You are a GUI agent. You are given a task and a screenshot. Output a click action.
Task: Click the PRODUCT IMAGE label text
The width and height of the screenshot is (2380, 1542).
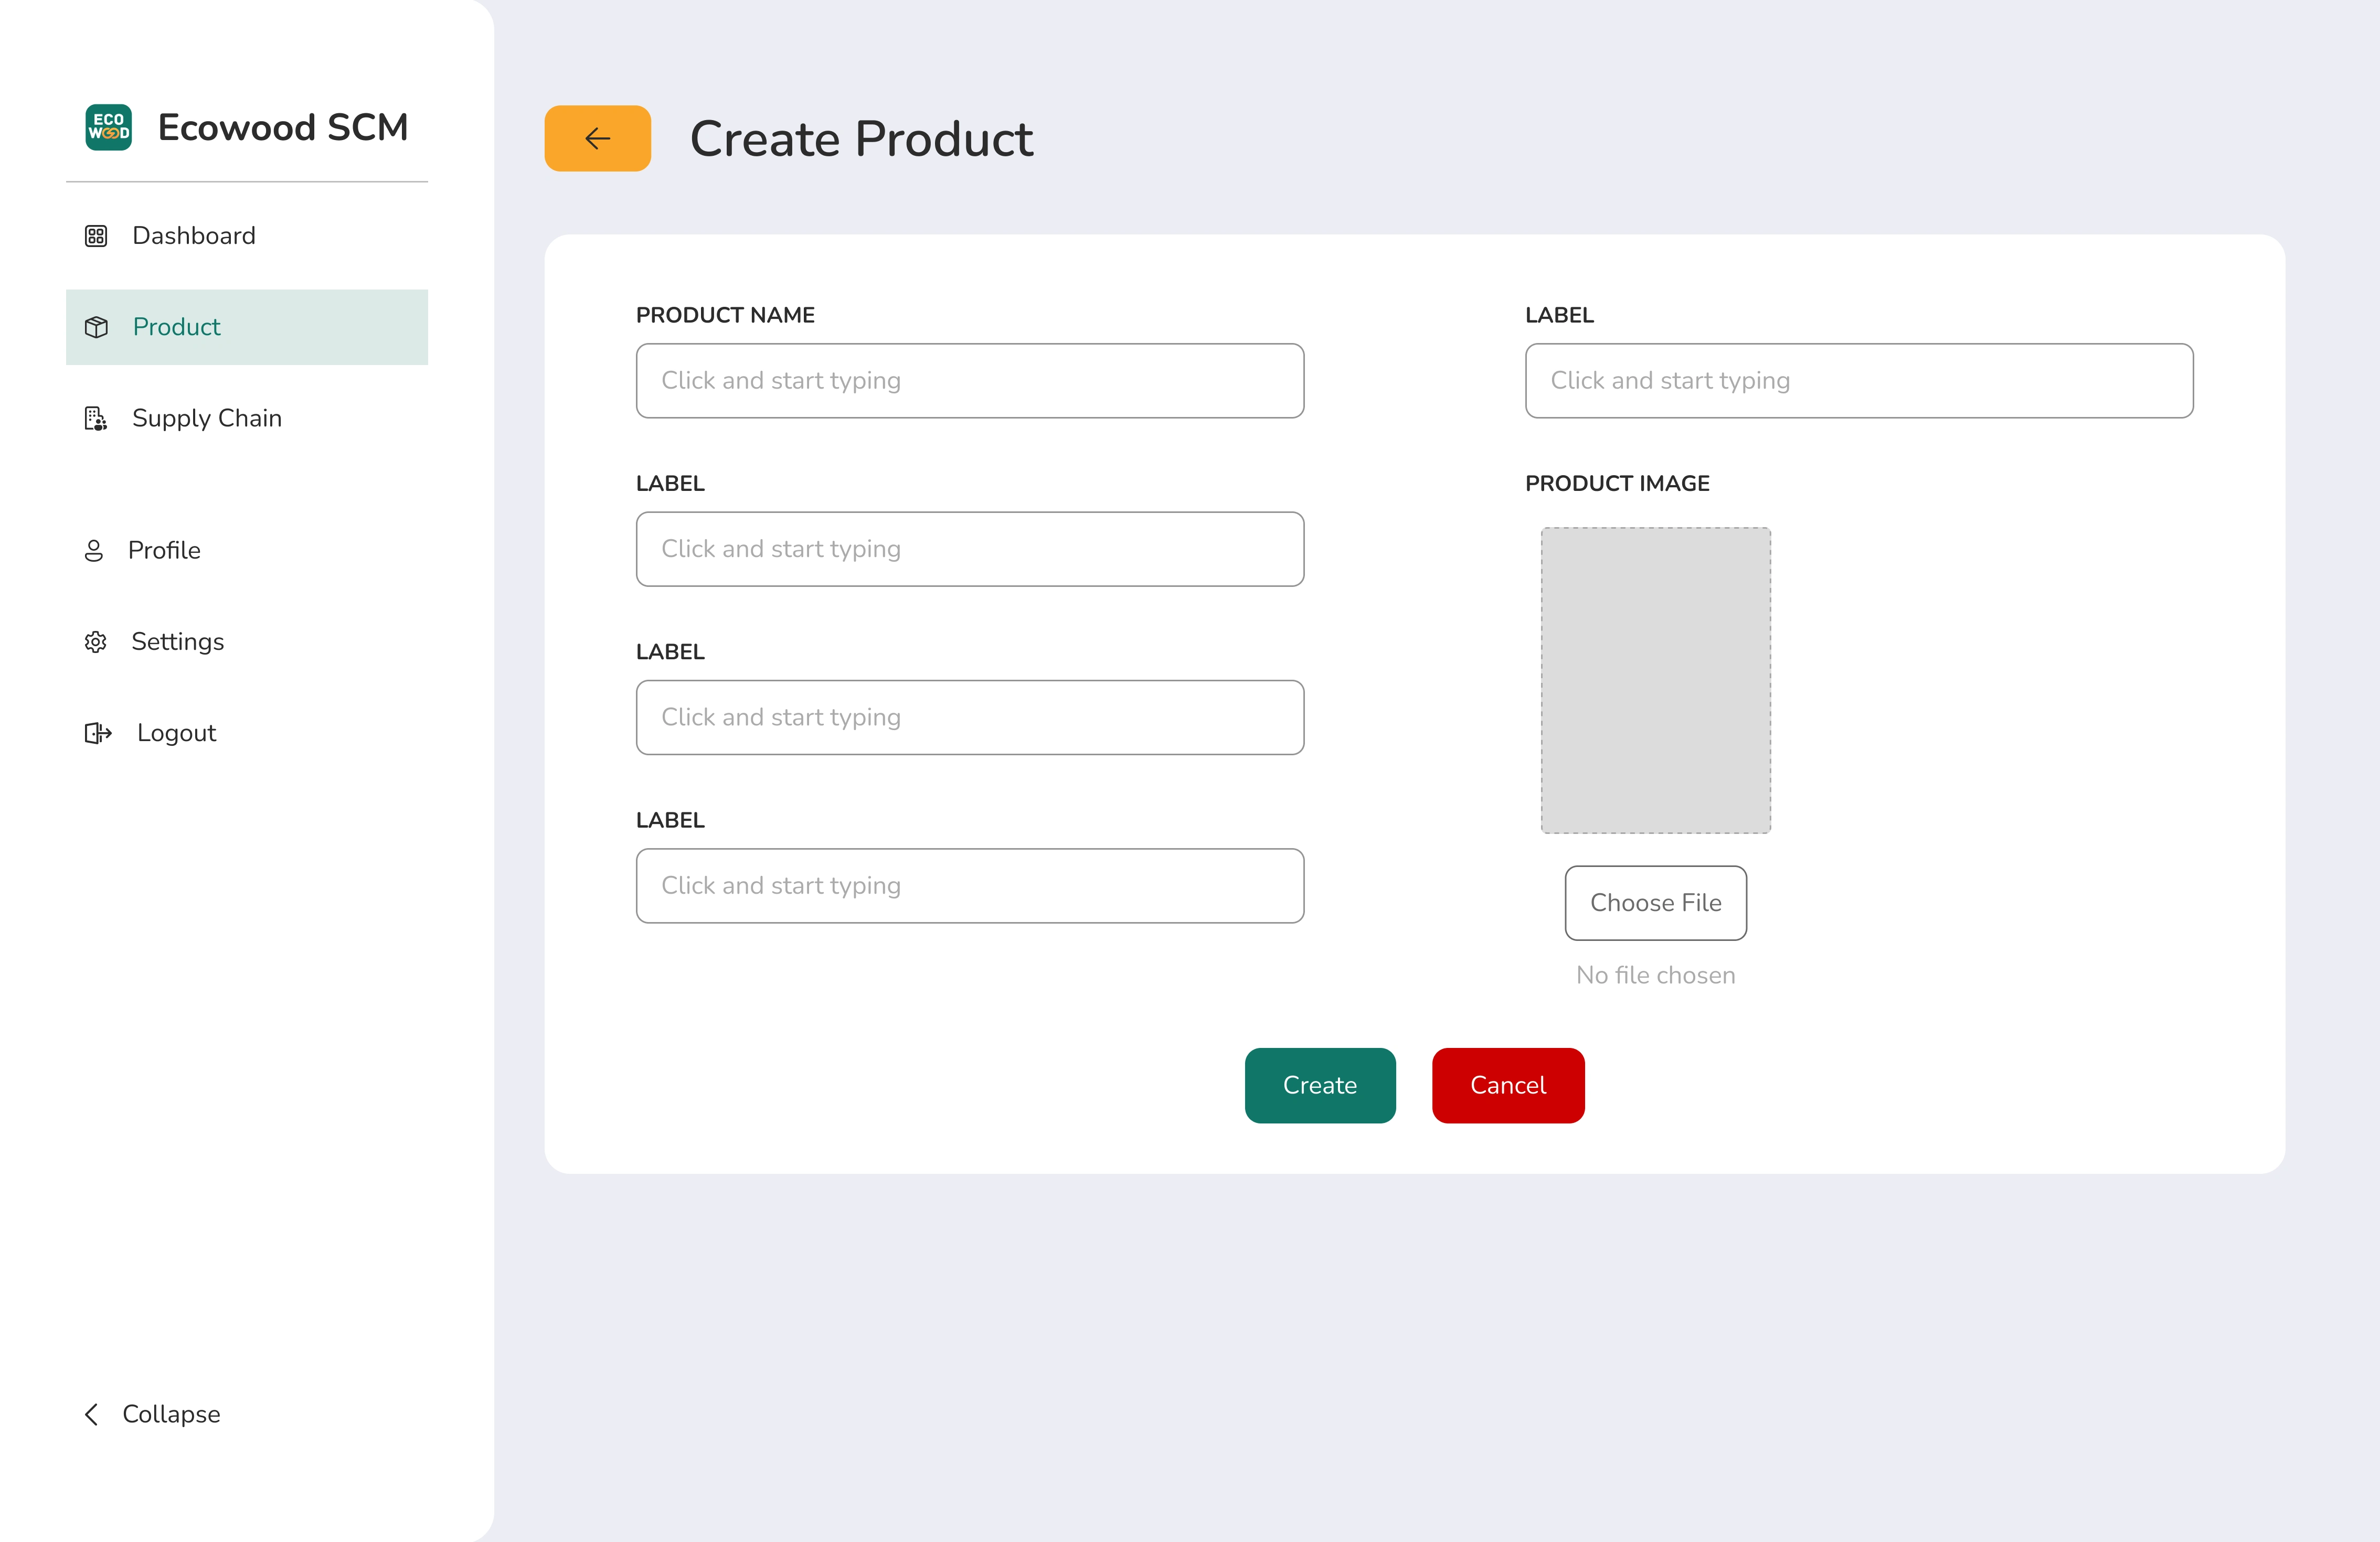[x=1617, y=484]
